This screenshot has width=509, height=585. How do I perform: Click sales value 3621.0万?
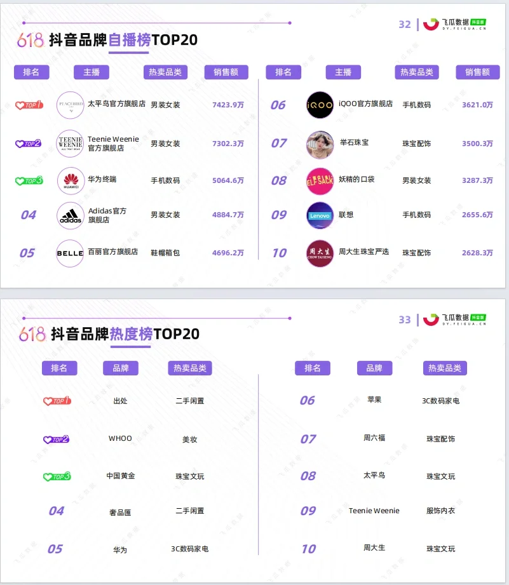477,105
